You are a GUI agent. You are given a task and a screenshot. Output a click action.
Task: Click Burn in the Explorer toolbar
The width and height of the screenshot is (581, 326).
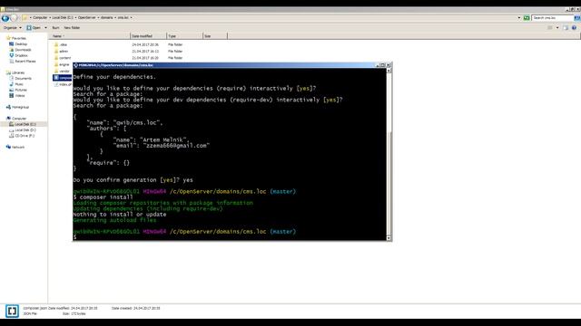(55, 28)
